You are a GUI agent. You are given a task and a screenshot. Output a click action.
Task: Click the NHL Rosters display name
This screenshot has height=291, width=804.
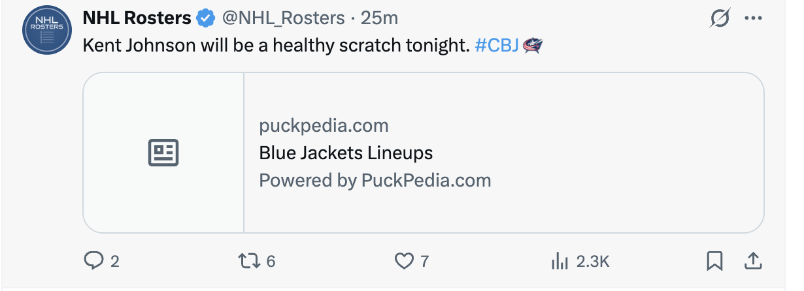tap(136, 18)
